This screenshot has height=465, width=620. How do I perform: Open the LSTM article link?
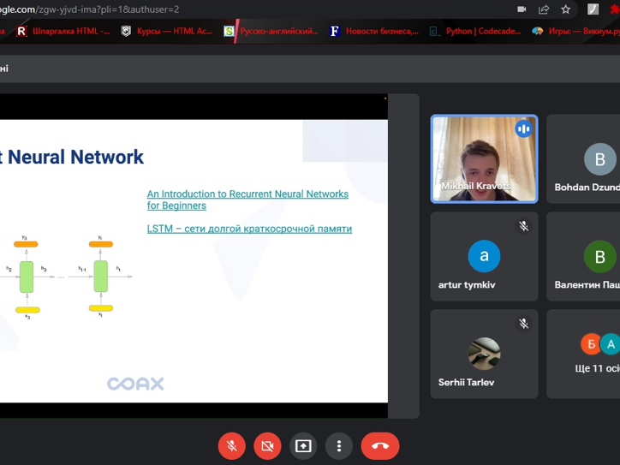(x=249, y=229)
